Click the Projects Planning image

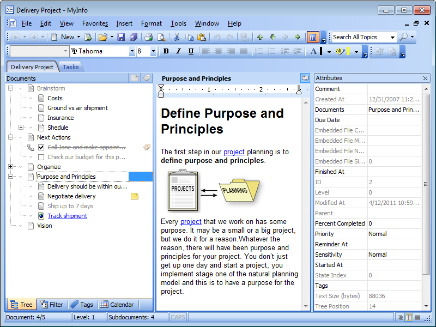214,191
